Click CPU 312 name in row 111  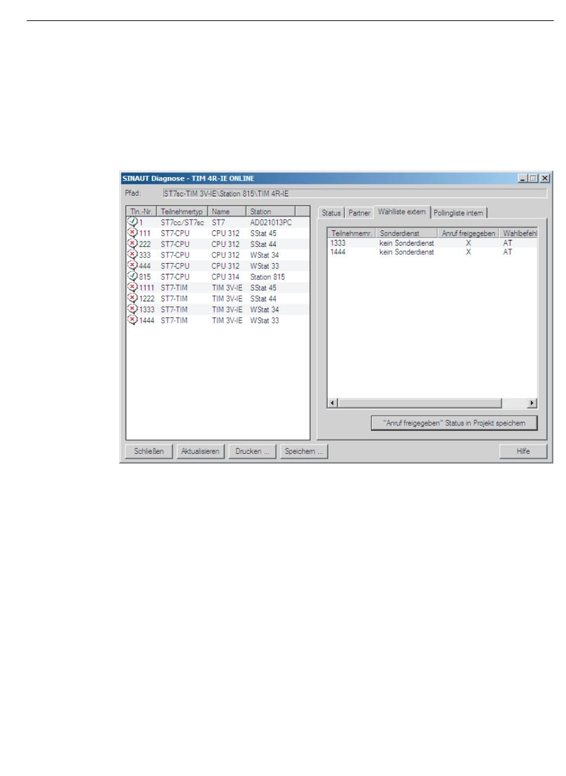click(225, 233)
